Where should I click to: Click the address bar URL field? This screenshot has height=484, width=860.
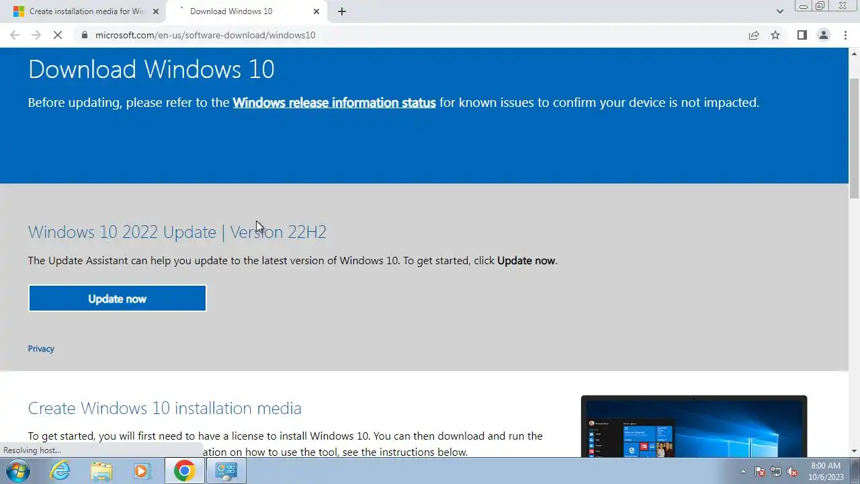(410, 35)
